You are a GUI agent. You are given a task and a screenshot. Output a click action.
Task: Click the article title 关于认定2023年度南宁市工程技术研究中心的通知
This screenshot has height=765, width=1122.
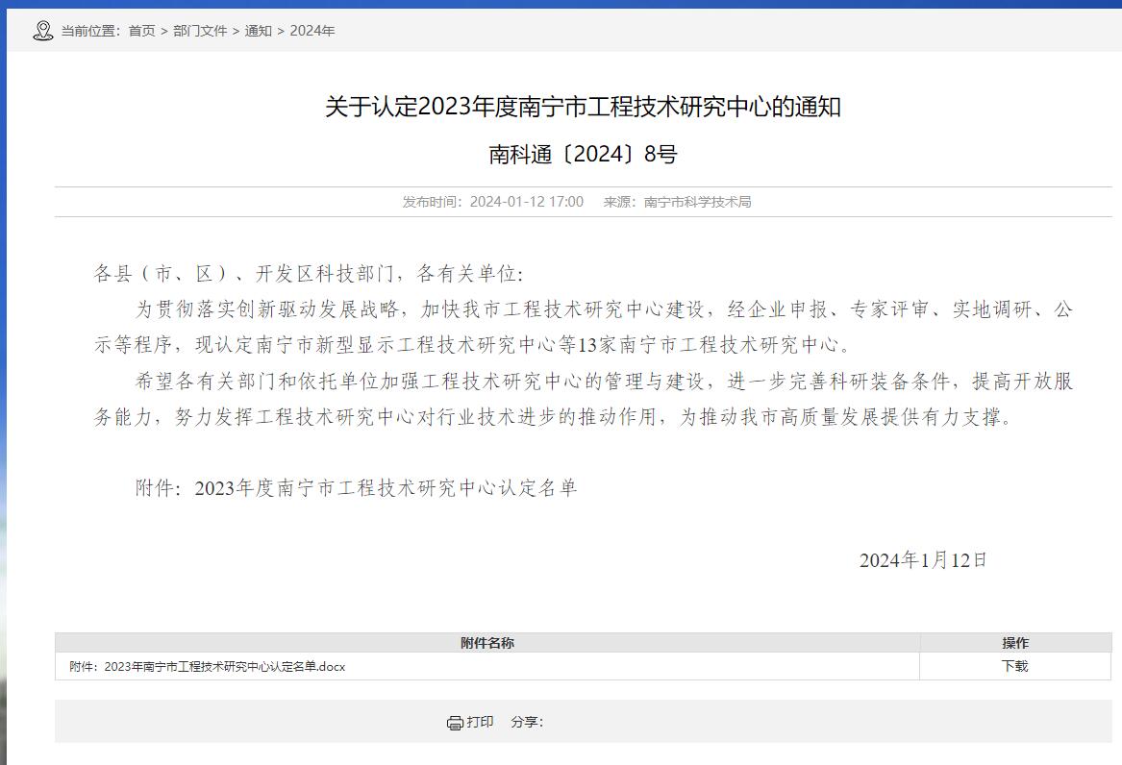(x=584, y=108)
